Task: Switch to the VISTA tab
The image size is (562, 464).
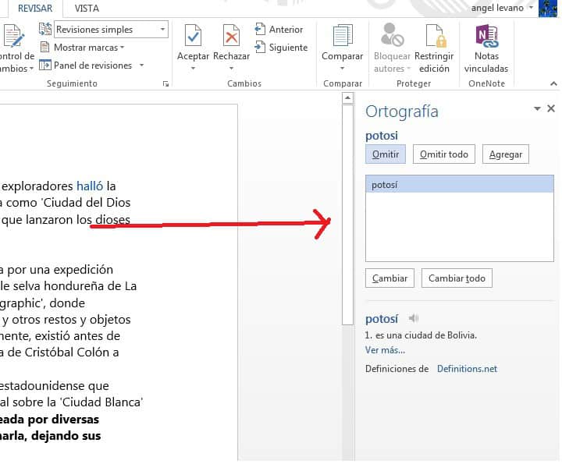Action: tap(87, 8)
